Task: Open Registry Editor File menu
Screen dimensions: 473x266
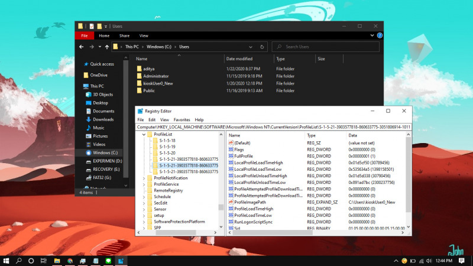Action: (141, 120)
